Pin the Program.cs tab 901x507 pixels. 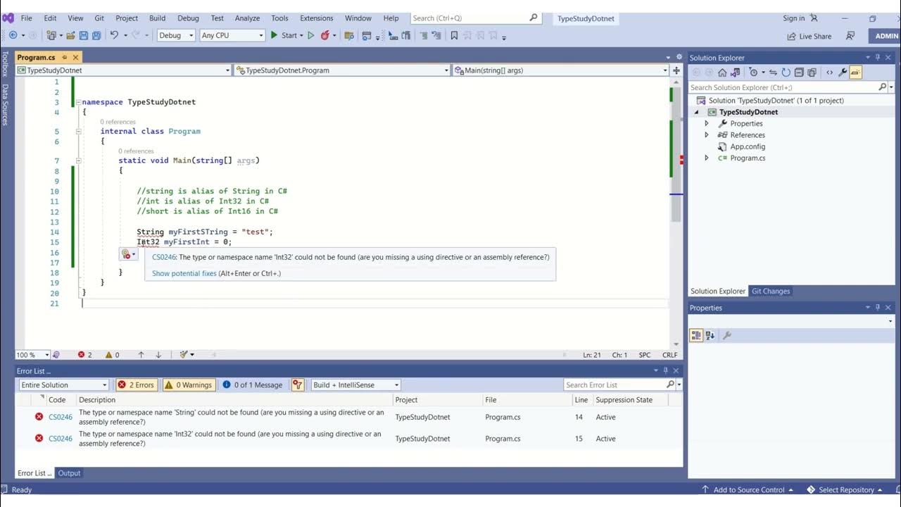click(65, 58)
